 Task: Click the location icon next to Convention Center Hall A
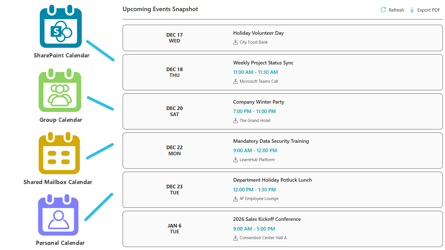tap(235, 238)
